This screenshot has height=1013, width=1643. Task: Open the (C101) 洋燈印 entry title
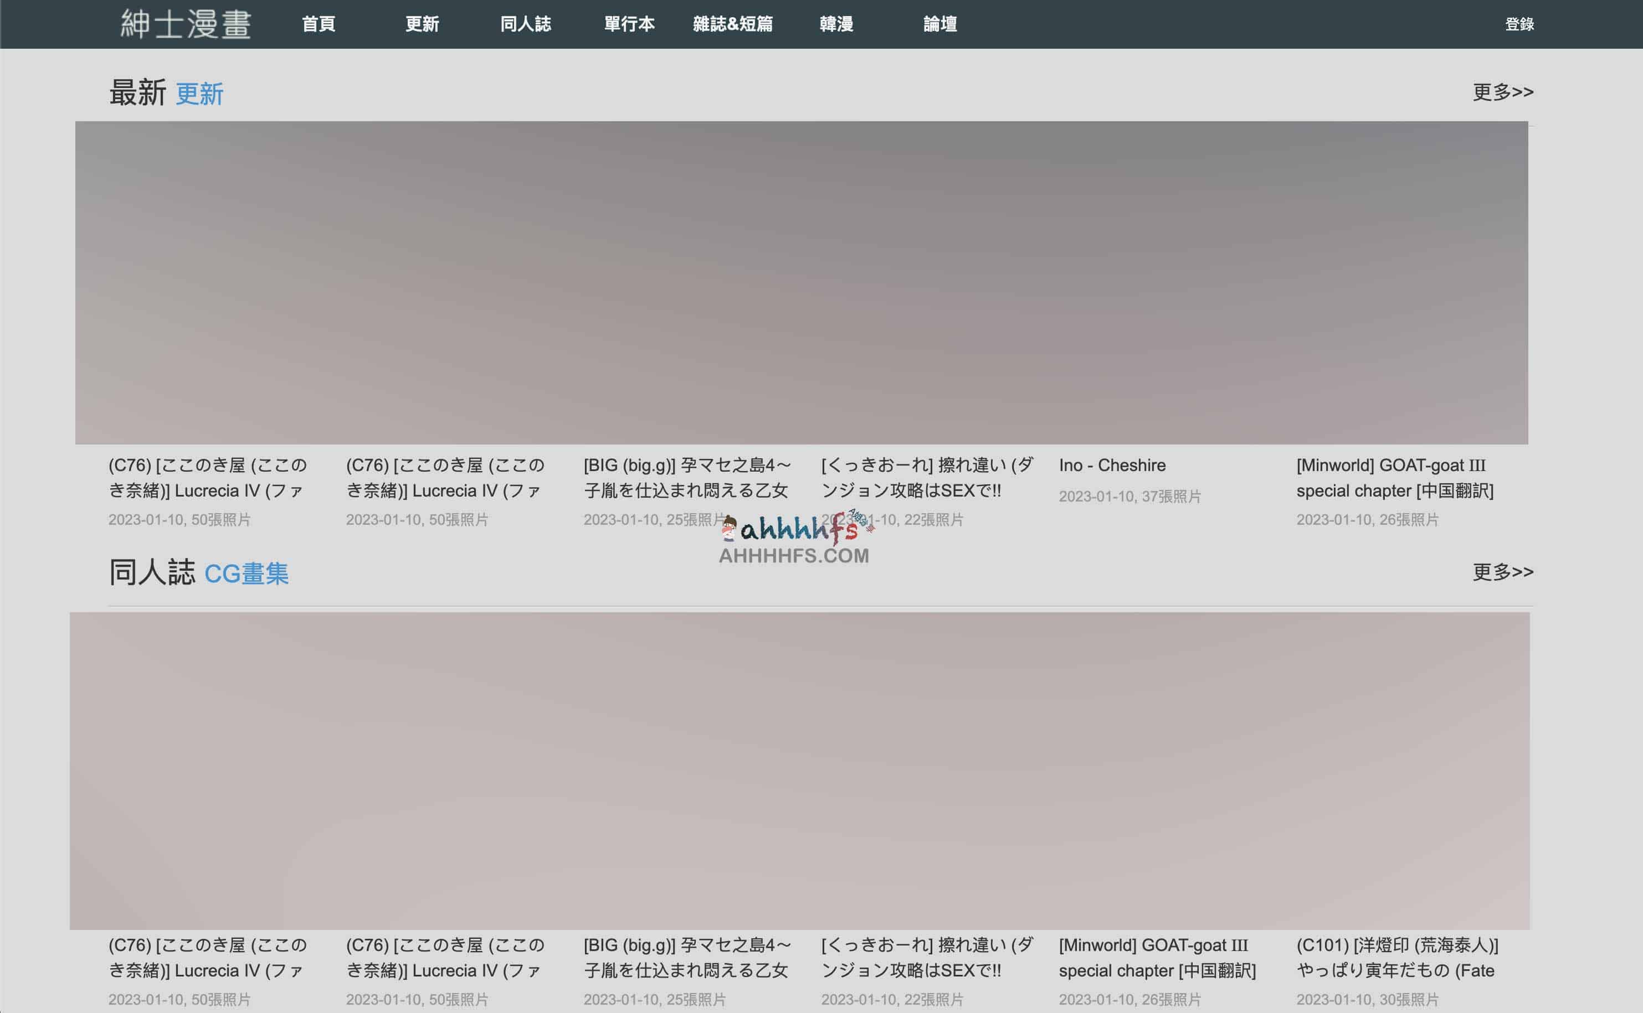pyautogui.click(x=1396, y=958)
